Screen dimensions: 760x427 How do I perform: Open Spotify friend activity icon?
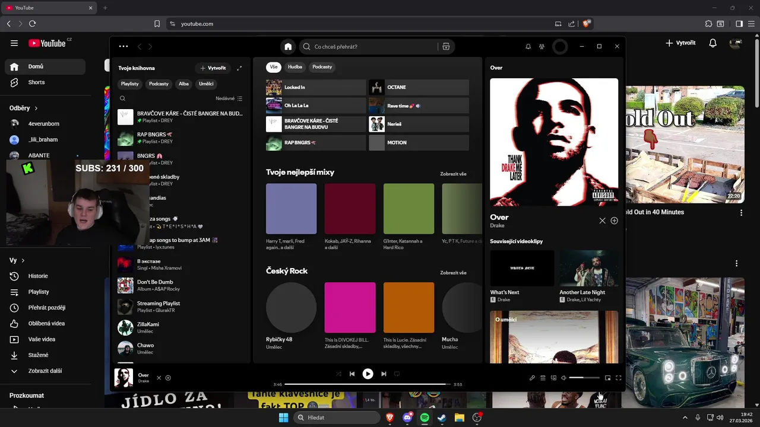pos(541,46)
